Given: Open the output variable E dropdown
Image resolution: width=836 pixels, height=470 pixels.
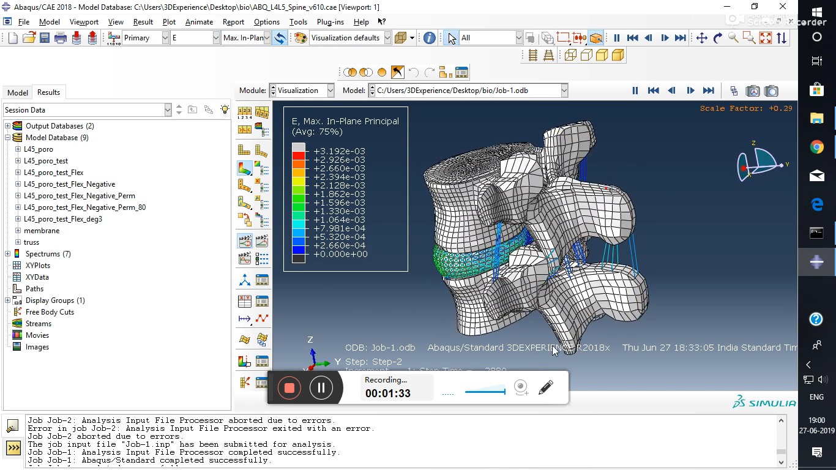Looking at the screenshot, I should (x=216, y=38).
